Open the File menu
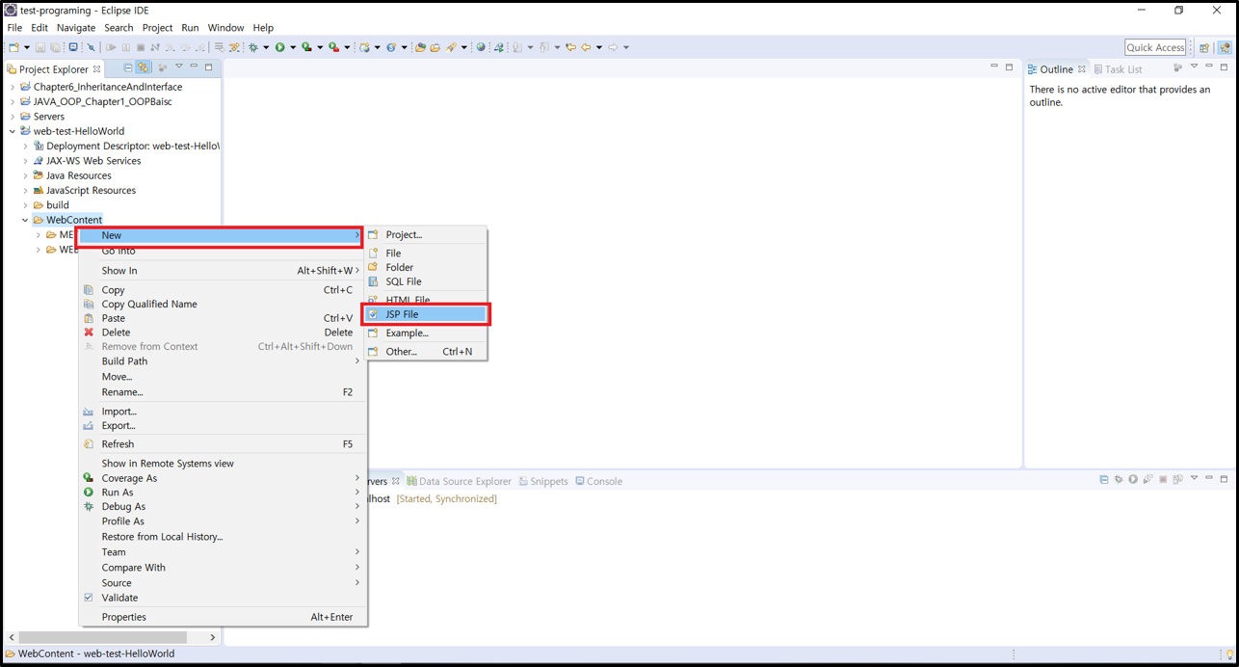The image size is (1239, 667). (x=14, y=28)
